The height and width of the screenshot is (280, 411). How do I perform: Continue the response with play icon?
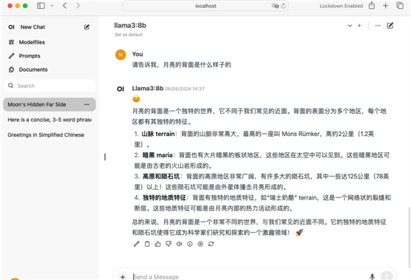click(x=200, y=244)
